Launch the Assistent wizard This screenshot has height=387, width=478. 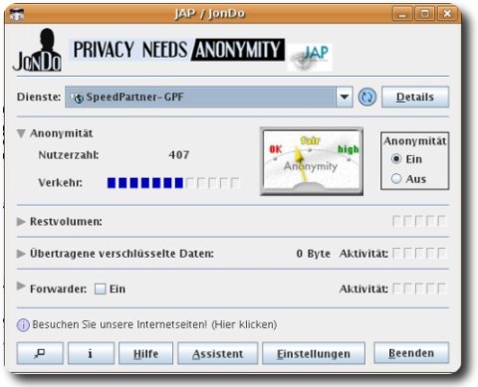point(218,353)
